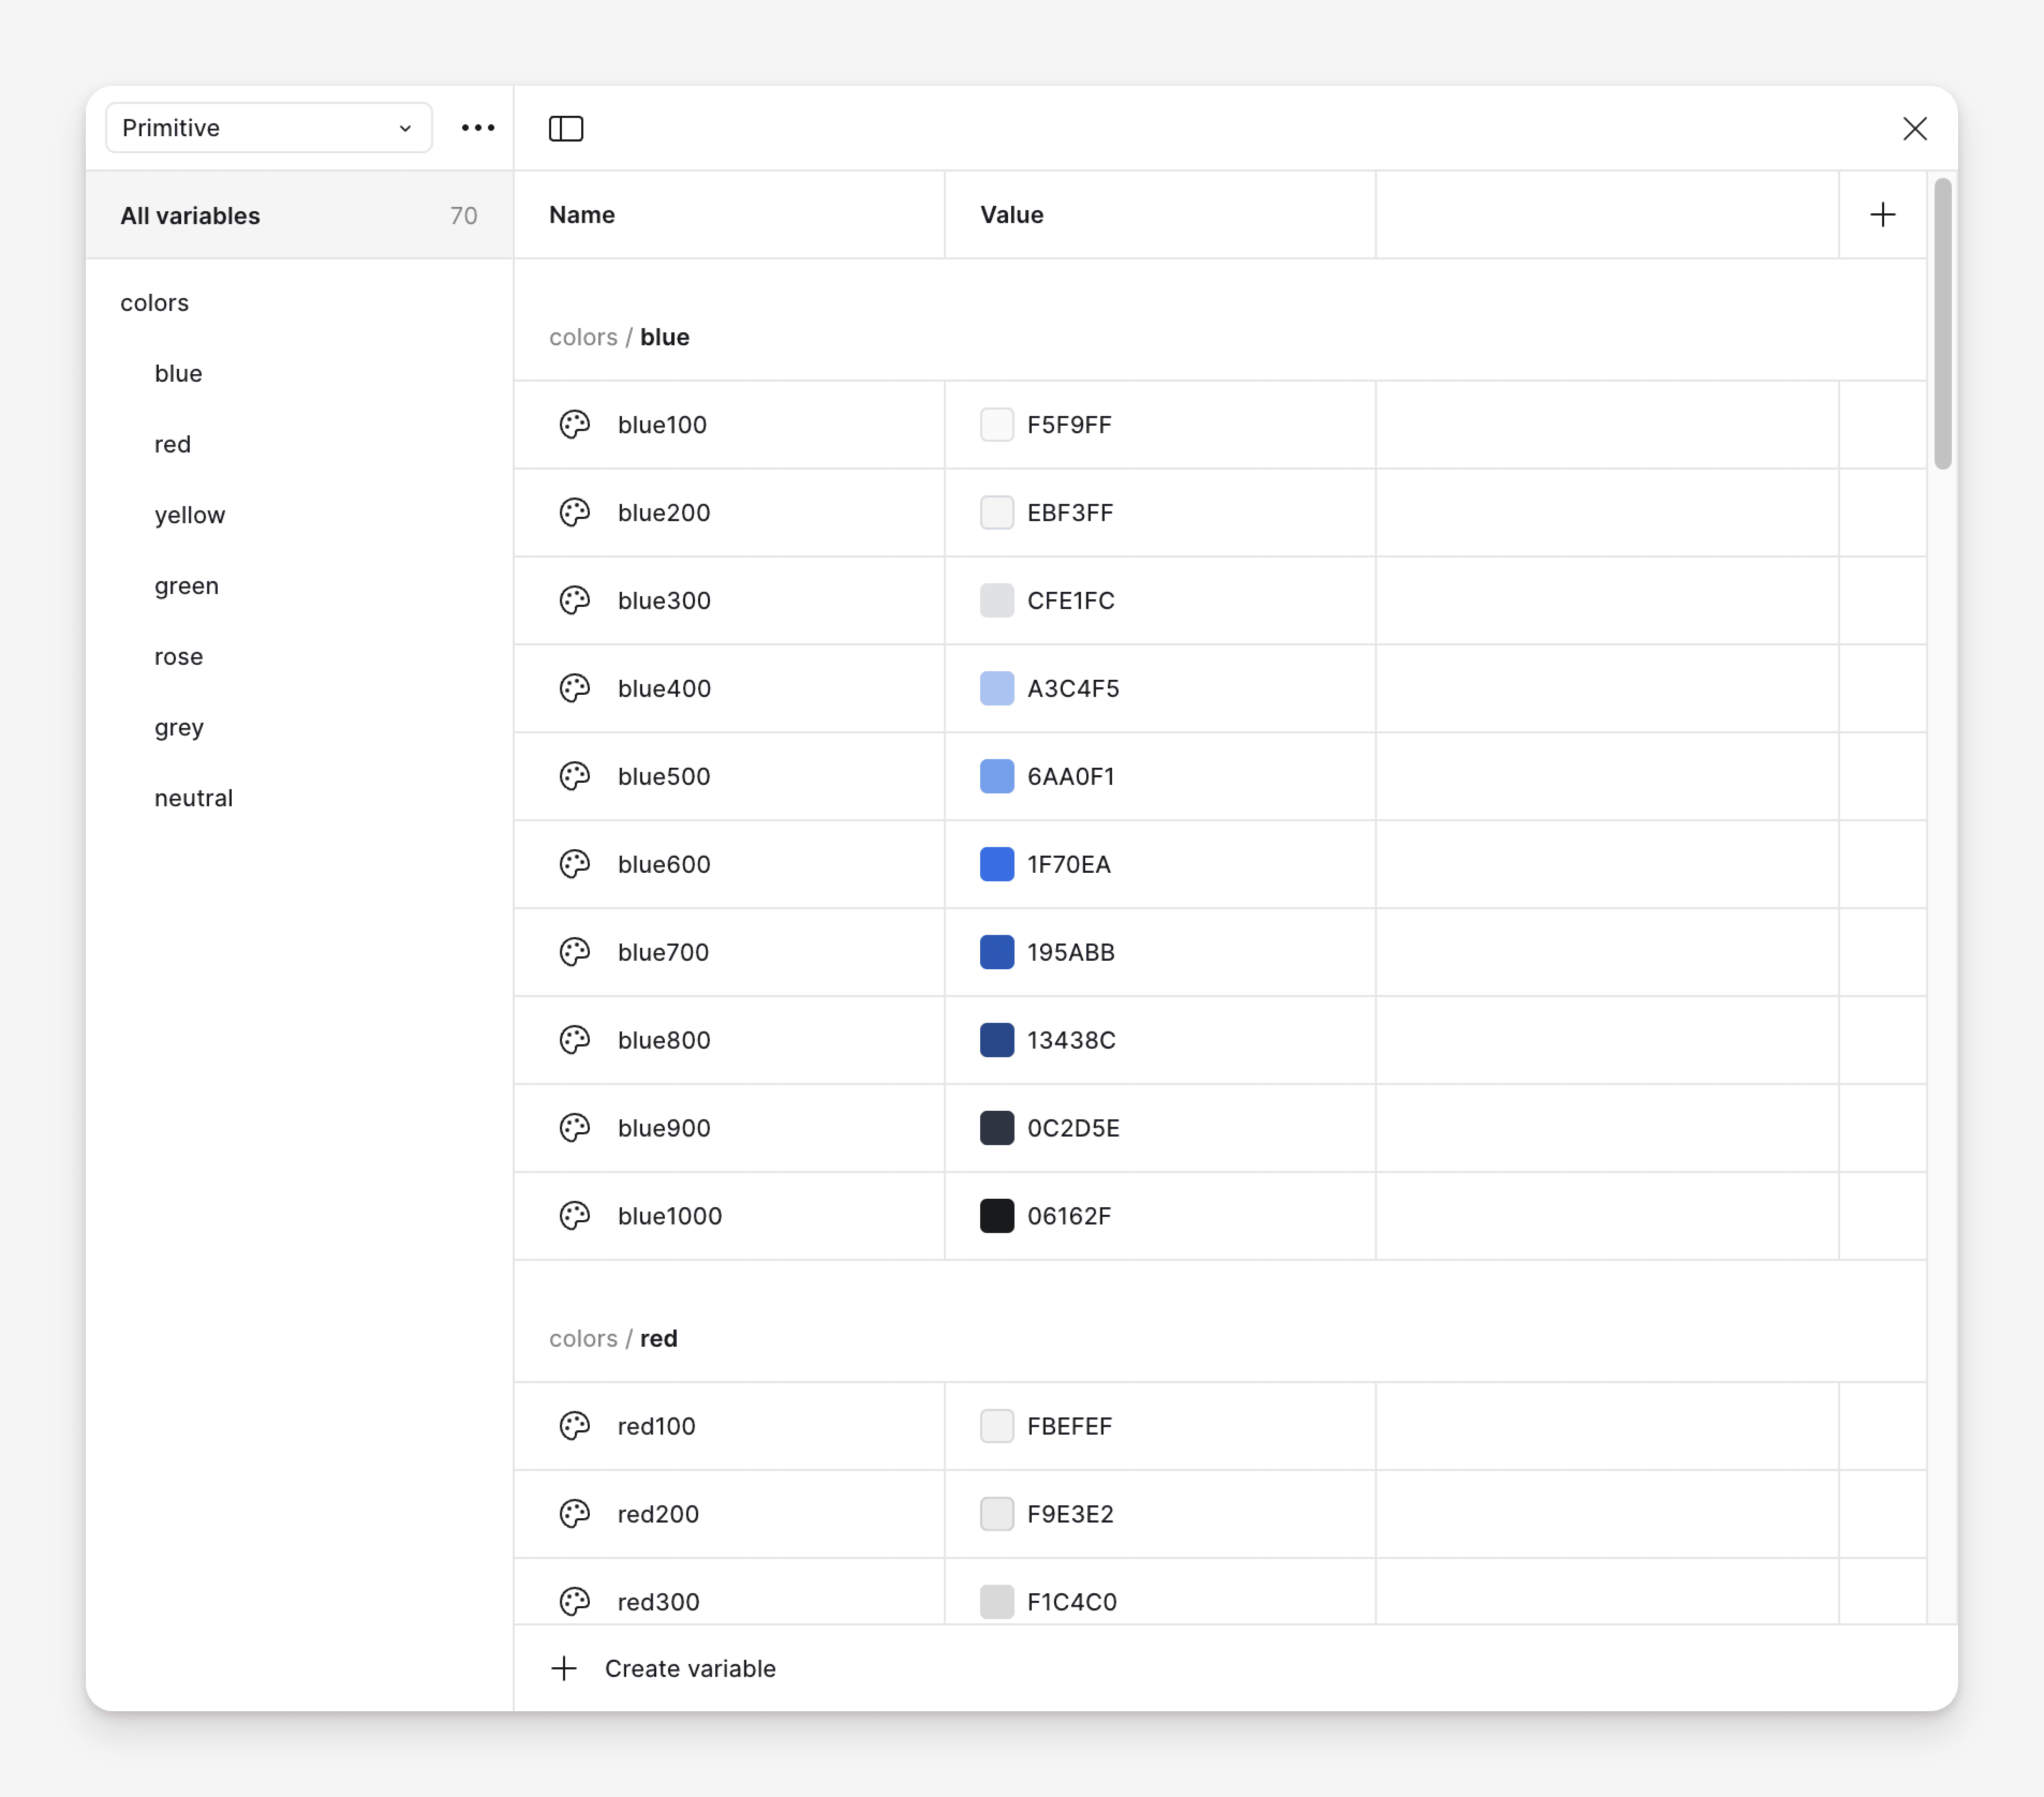Click the color type icon for blue1000
Viewport: 2044px width, 1797px height.
[575, 1216]
